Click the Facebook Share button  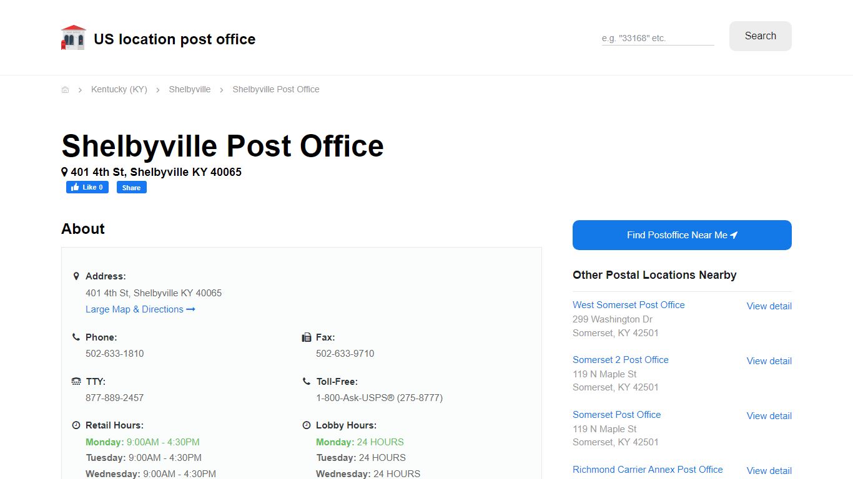pos(131,187)
